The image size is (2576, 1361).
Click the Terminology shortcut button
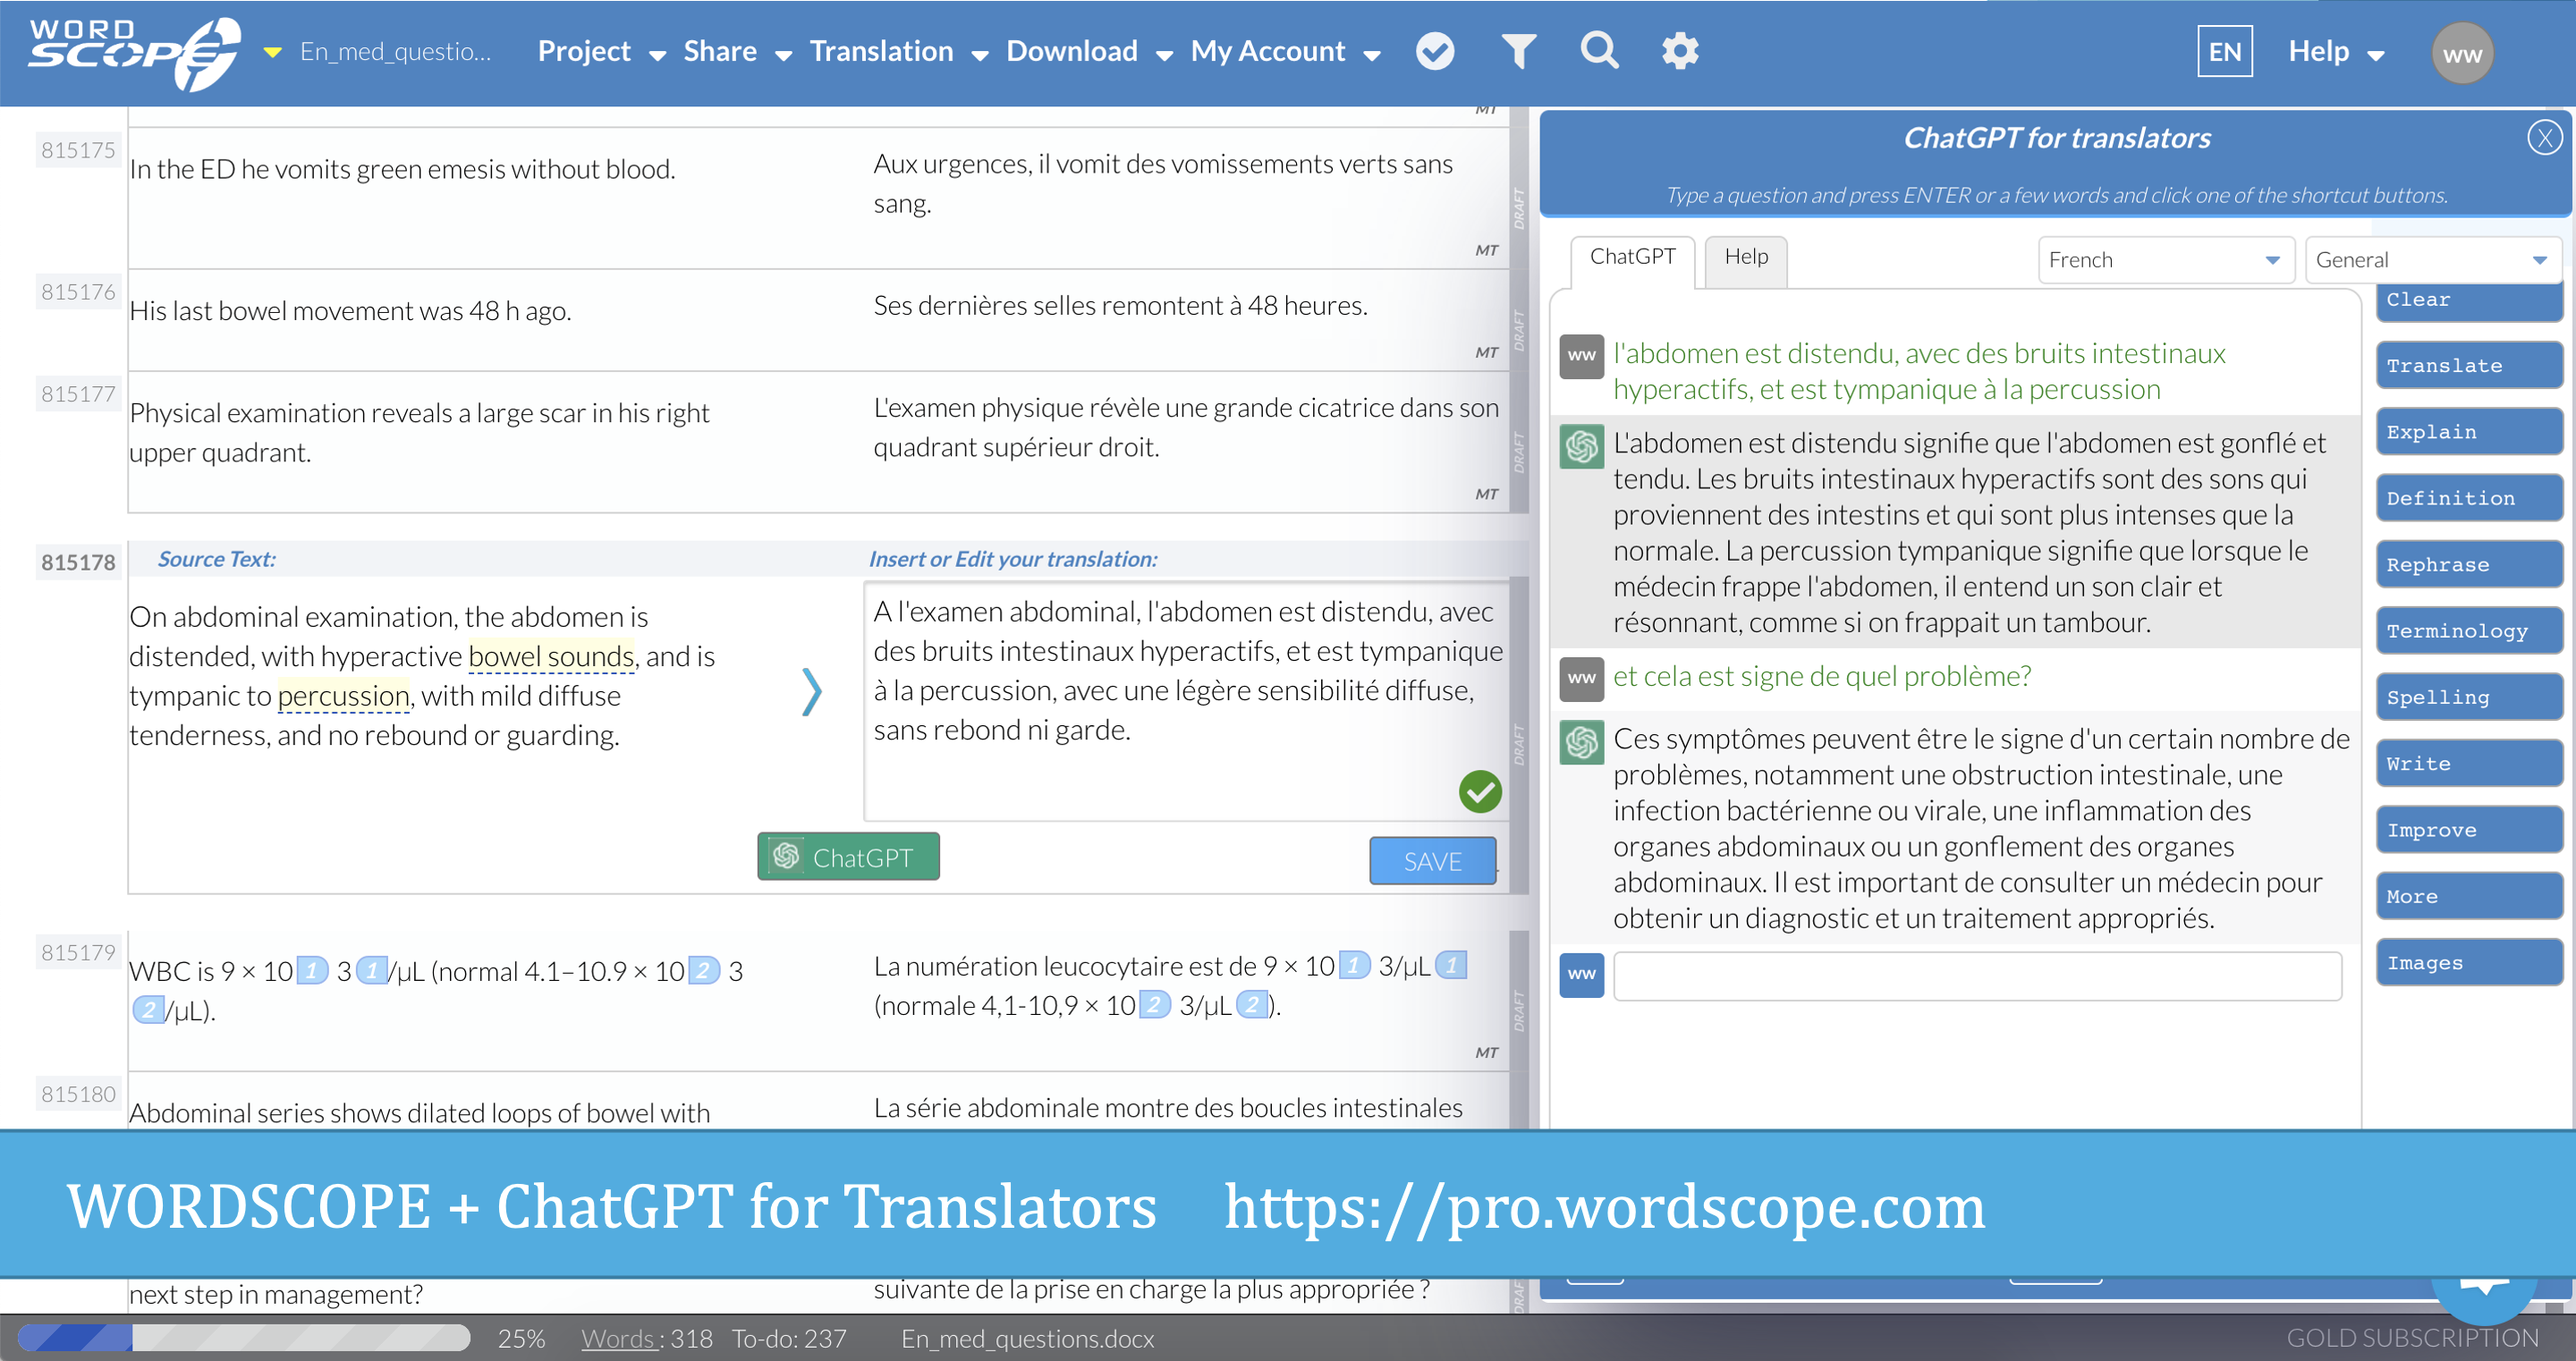pos(2468,631)
